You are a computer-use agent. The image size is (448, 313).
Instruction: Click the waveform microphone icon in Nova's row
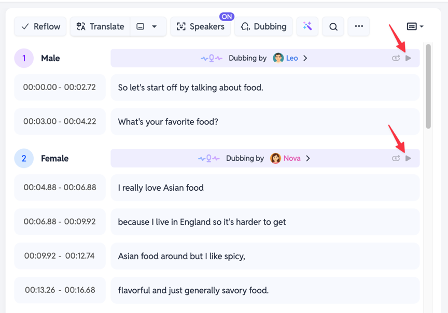click(x=209, y=158)
